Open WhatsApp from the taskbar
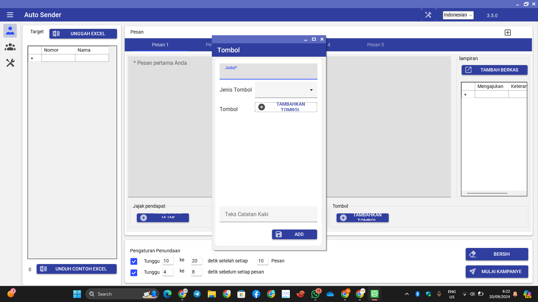Viewport: 538px width, 302px height. 315,294
